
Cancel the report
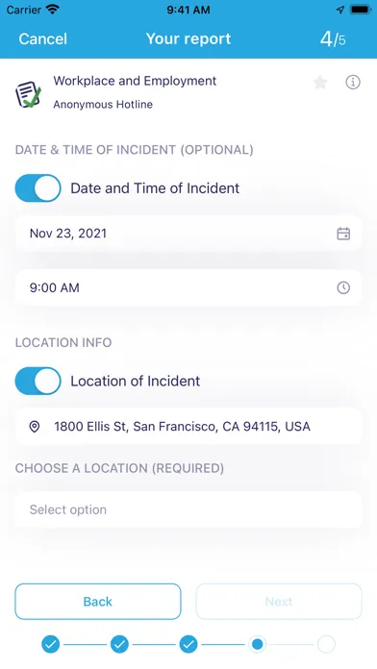point(42,38)
